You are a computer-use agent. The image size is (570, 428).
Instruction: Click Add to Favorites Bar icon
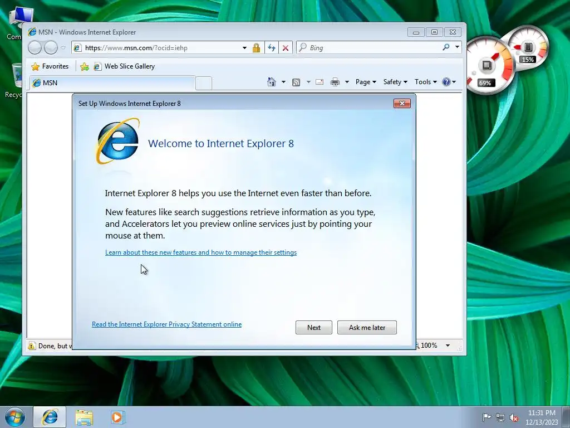point(85,66)
